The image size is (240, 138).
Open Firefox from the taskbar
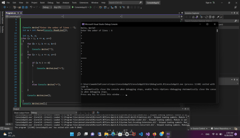(x=154, y=134)
